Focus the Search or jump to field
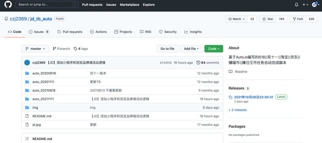Screen dimensions: 322x143 [x=47, y=4]
